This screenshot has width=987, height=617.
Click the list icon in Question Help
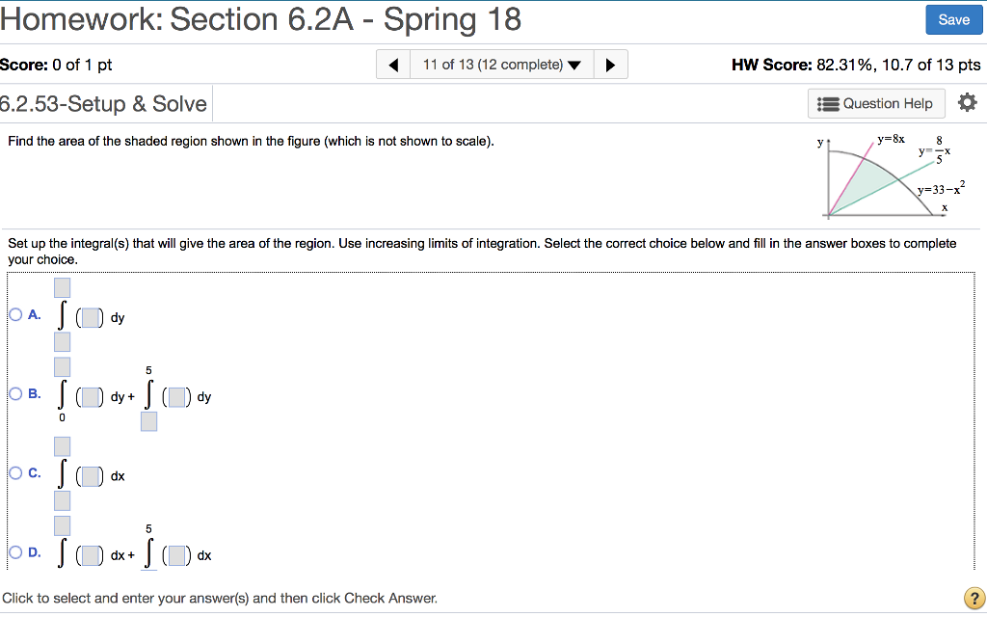click(x=828, y=104)
